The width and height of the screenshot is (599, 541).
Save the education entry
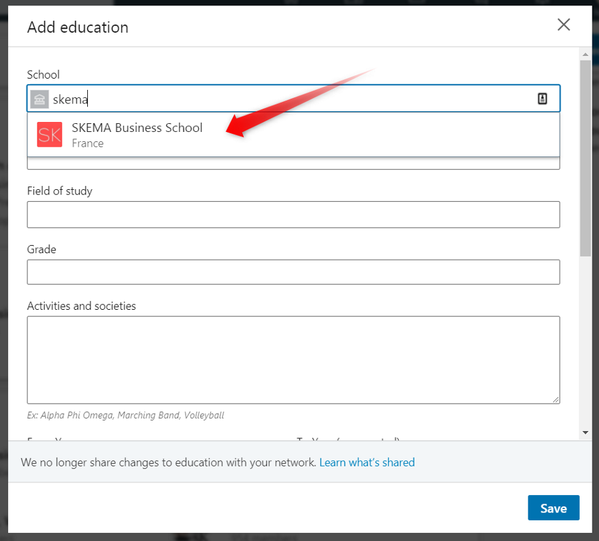click(554, 508)
